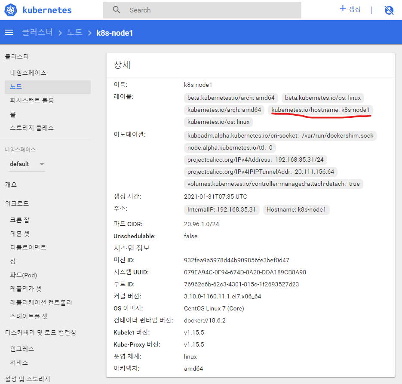The width and height of the screenshot is (402, 384).
Task: Click pod CIDR value 20.96.1.0/24
Action: coord(202,224)
